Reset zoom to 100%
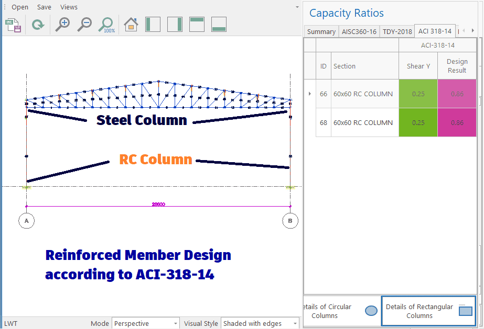Image resolution: width=484 pixels, height=329 pixels. pos(106,25)
